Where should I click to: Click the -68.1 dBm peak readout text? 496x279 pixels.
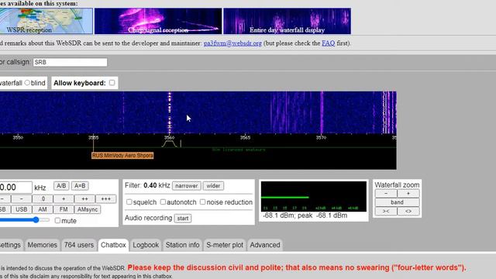coord(305,215)
